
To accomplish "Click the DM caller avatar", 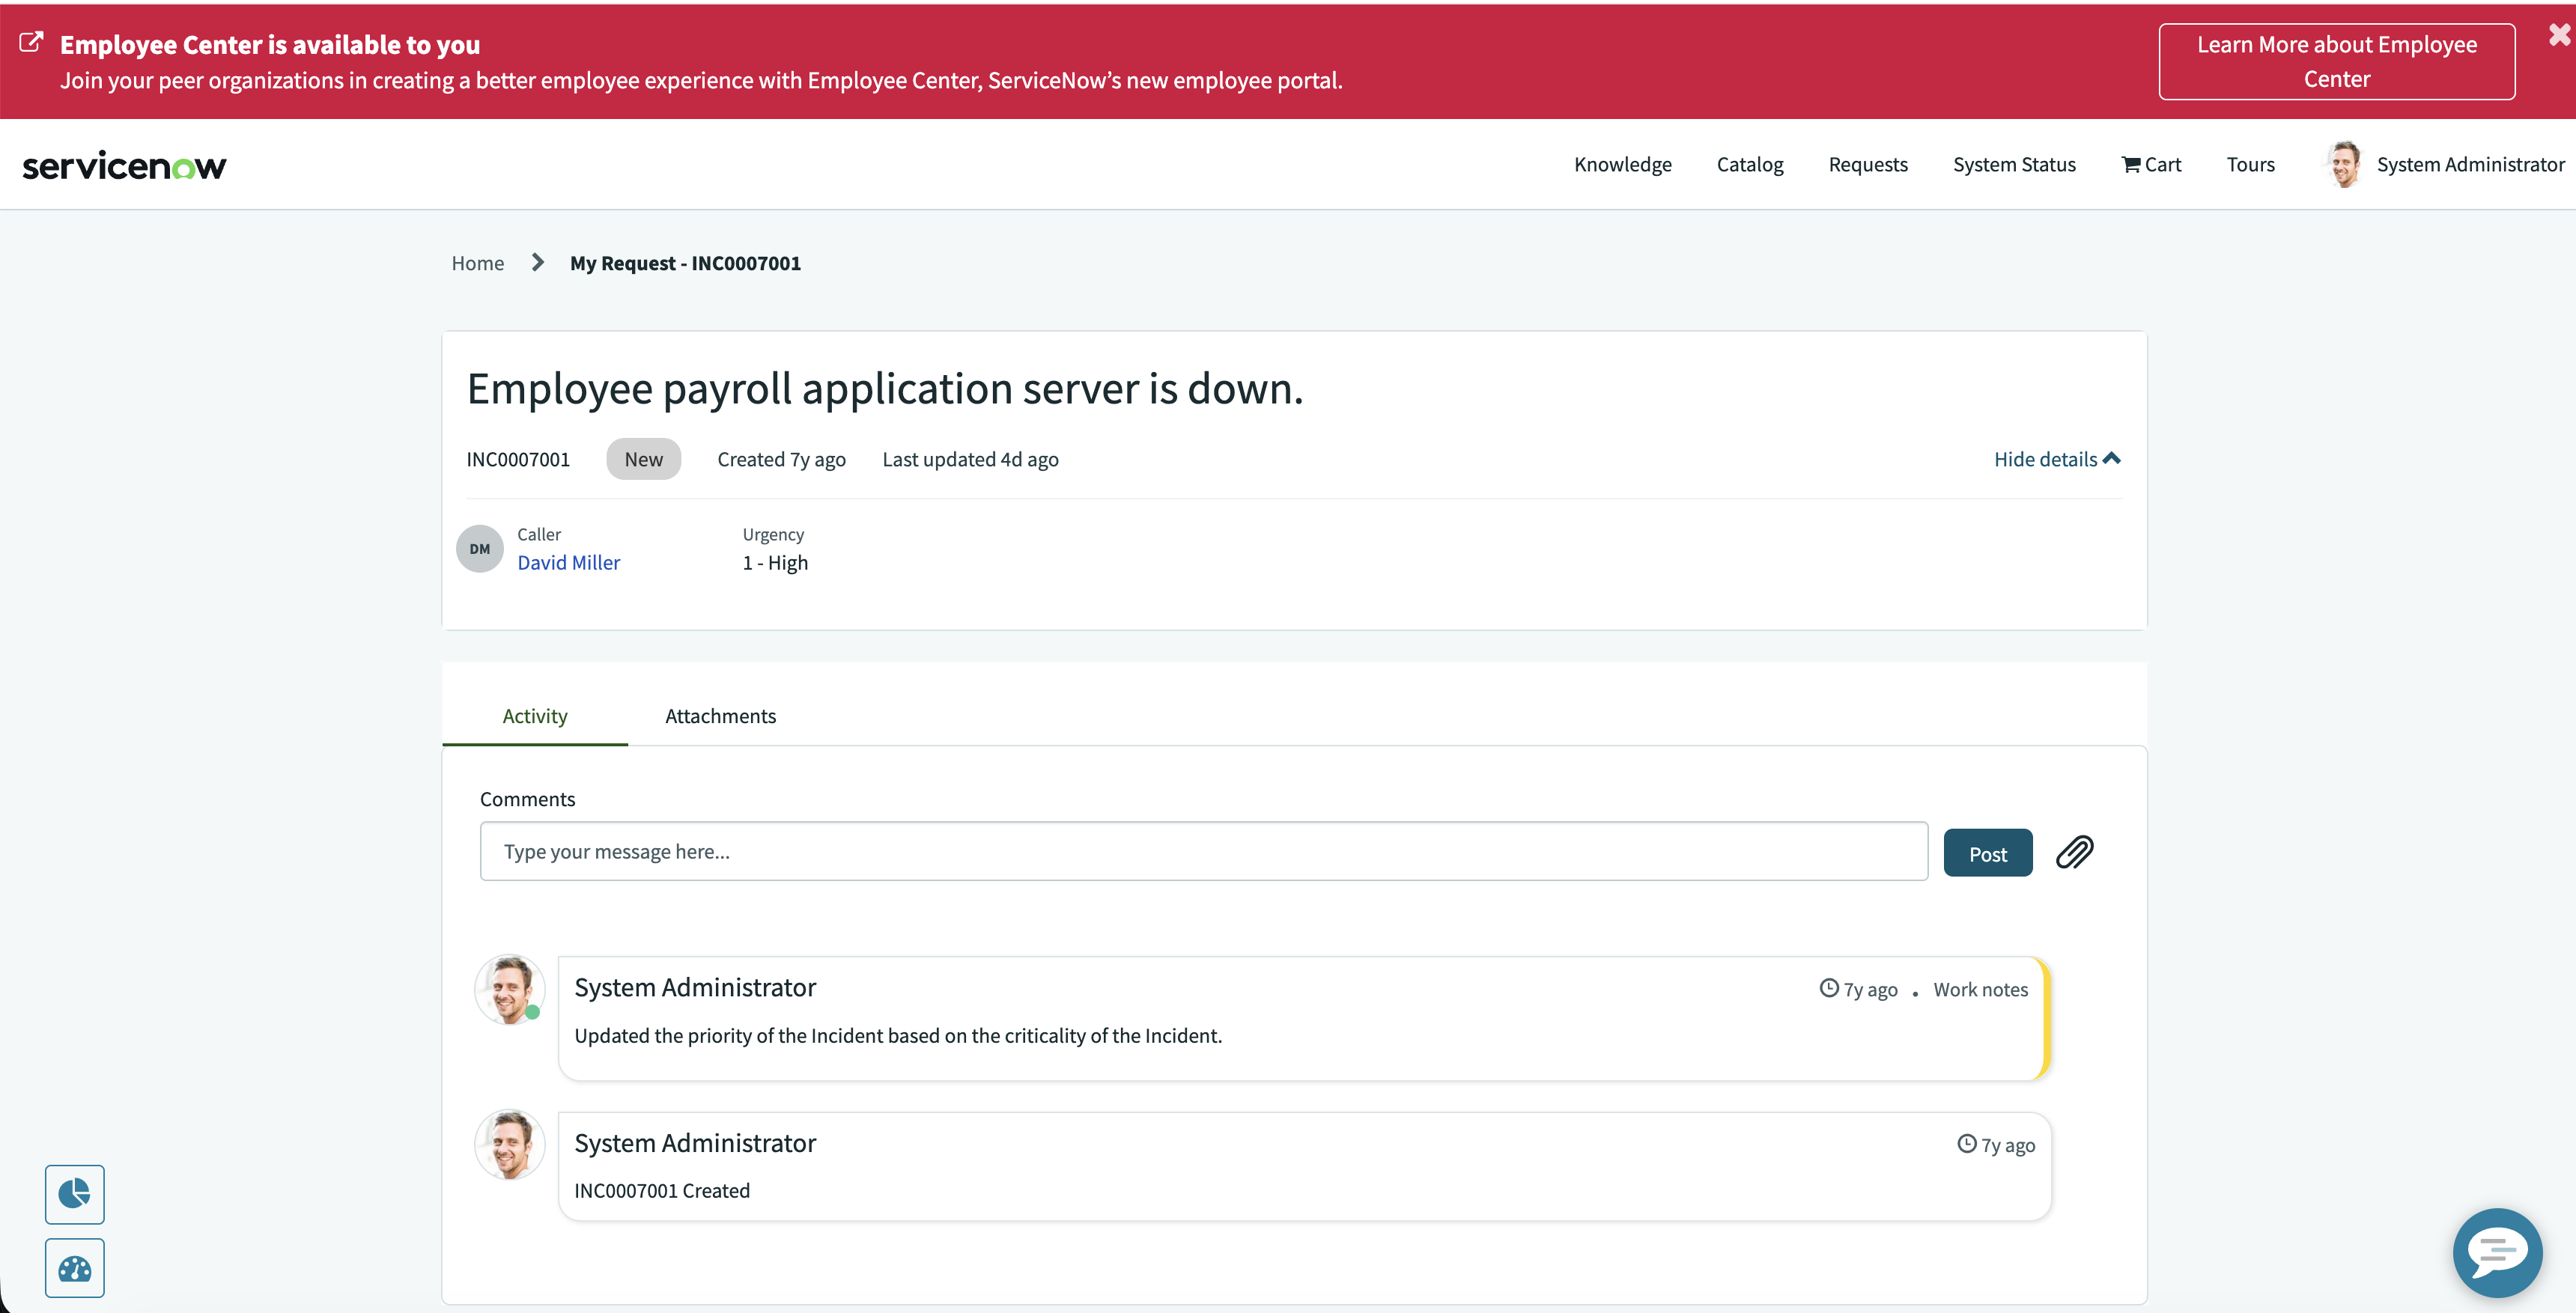I will pyautogui.click(x=479, y=548).
